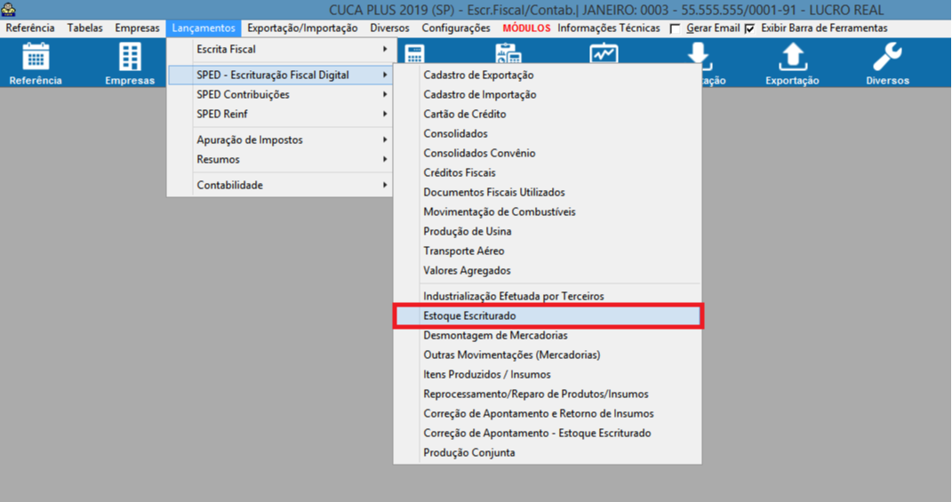Click the CUCA app icon in title bar
This screenshot has width=952, height=502.
(x=9, y=9)
